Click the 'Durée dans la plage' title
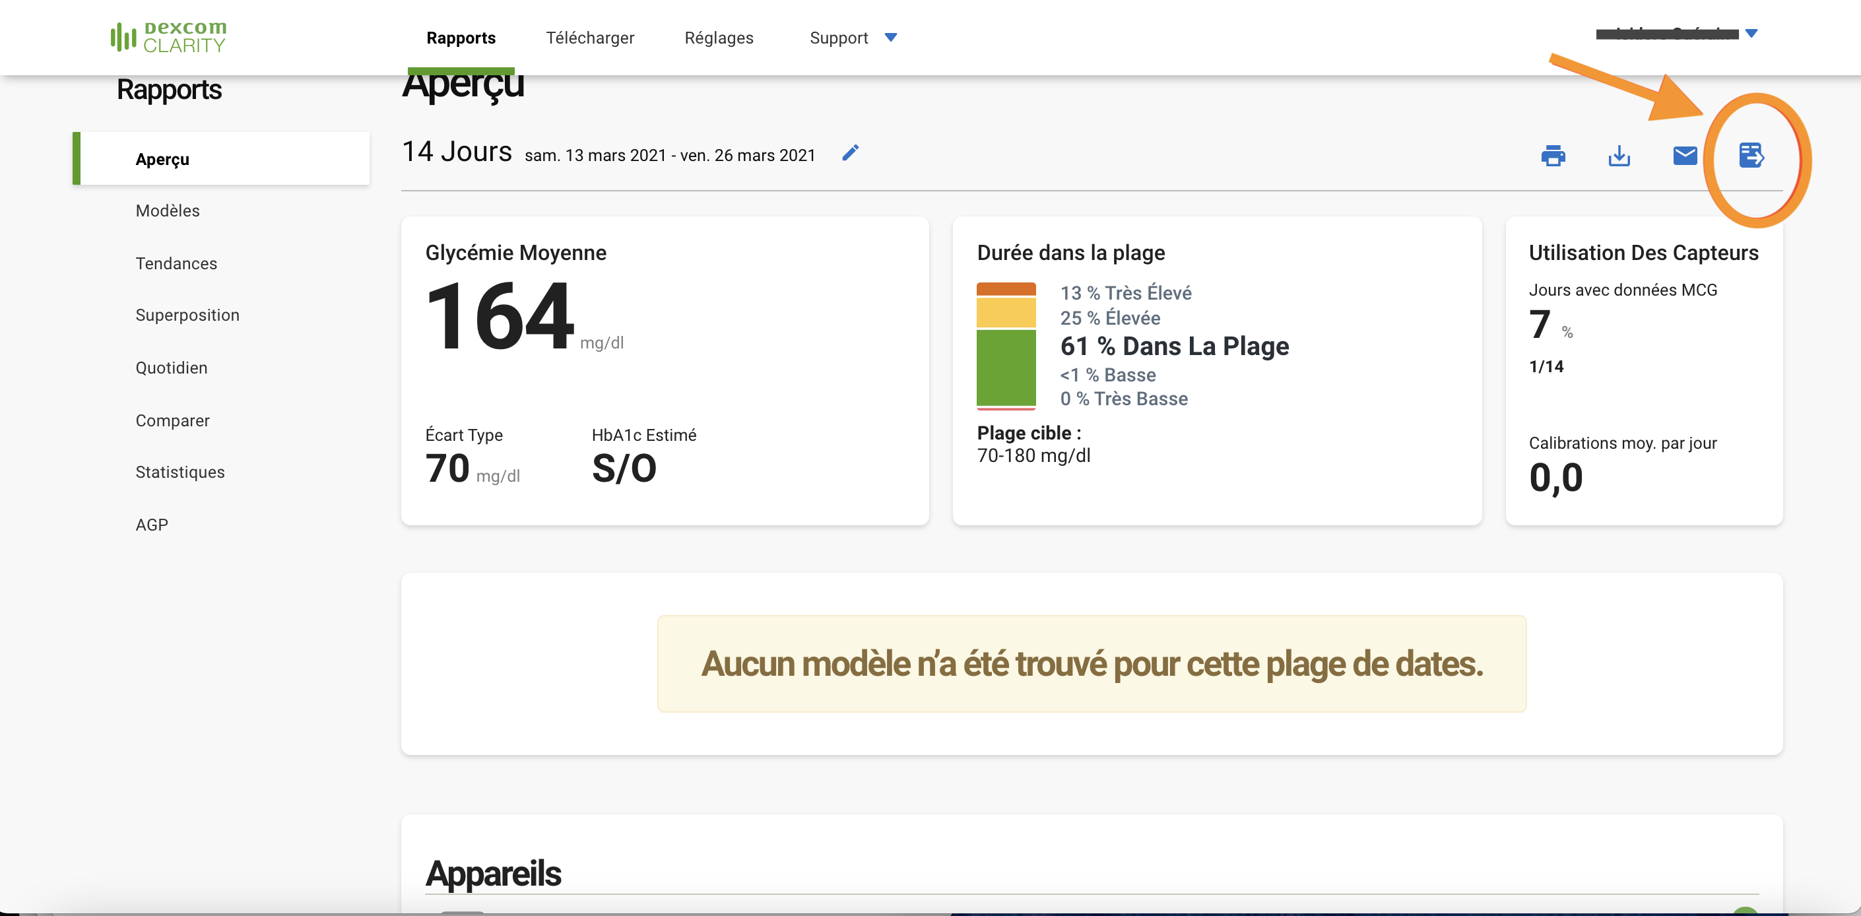 click(1070, 253)
